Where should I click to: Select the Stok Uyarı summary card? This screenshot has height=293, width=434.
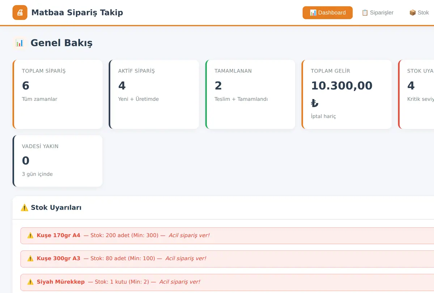[x=416, y=94]
